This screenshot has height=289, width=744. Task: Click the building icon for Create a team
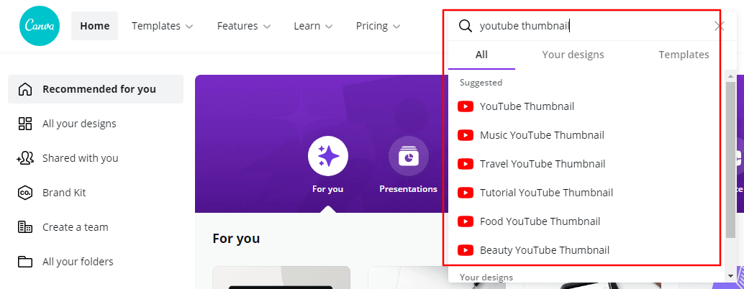[x=24, y=227]
